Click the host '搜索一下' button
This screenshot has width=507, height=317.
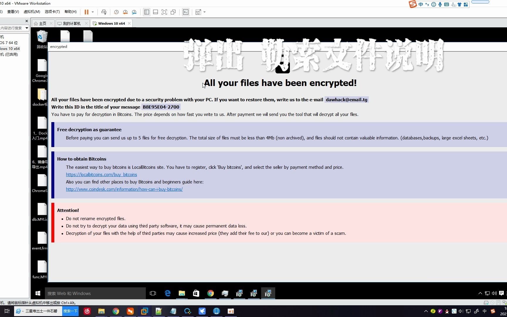coord(70,311)
